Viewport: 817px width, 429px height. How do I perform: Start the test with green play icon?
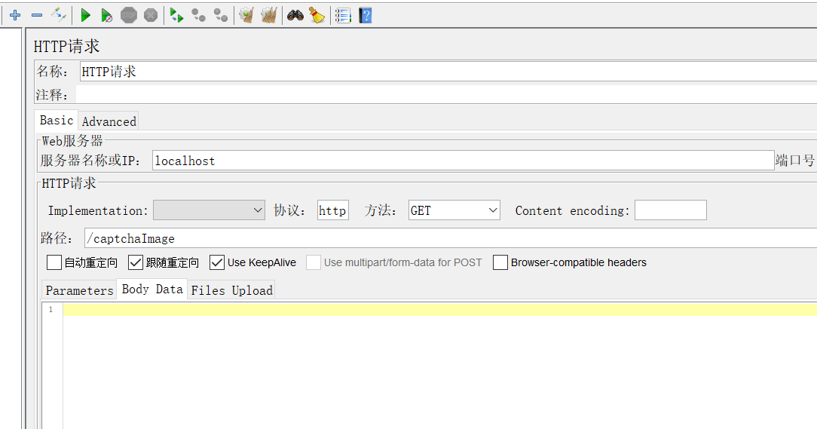point(85,15)
